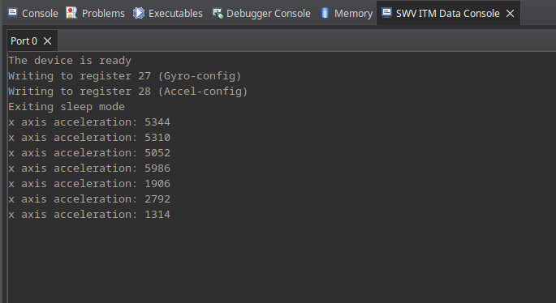The image size is (556, 303).
Task: Open the Problems tab
Action: [96, 13]
